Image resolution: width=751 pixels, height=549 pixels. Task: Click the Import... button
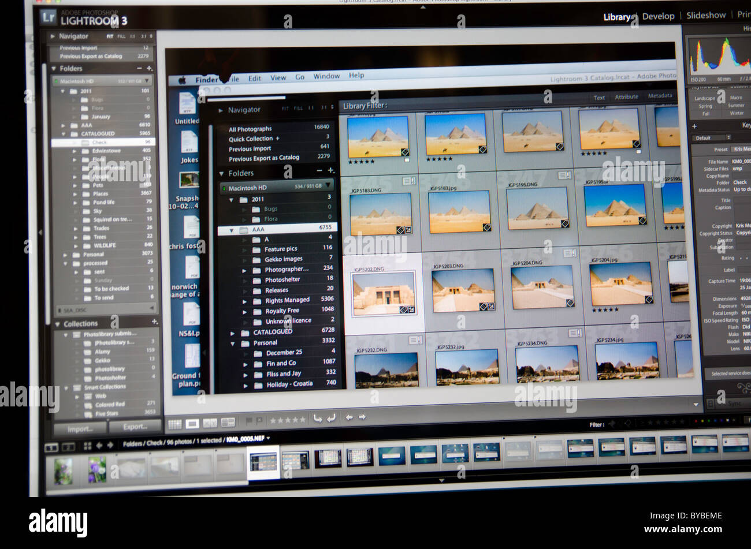click(80, 429)
